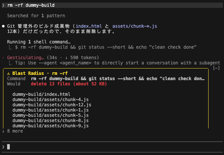Click the red "delete 13 files (about 52 KB)" text
Viewport: 224px width, 155px height.
pyautogui.click(x=69, y=84)
